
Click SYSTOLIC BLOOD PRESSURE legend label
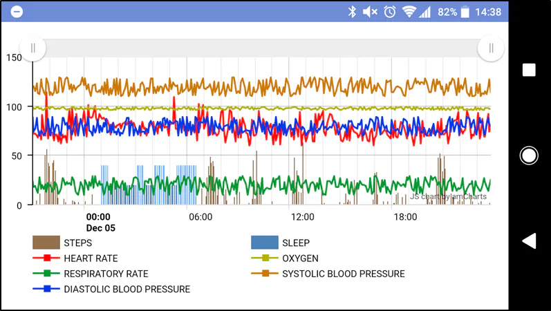(343, 274)
